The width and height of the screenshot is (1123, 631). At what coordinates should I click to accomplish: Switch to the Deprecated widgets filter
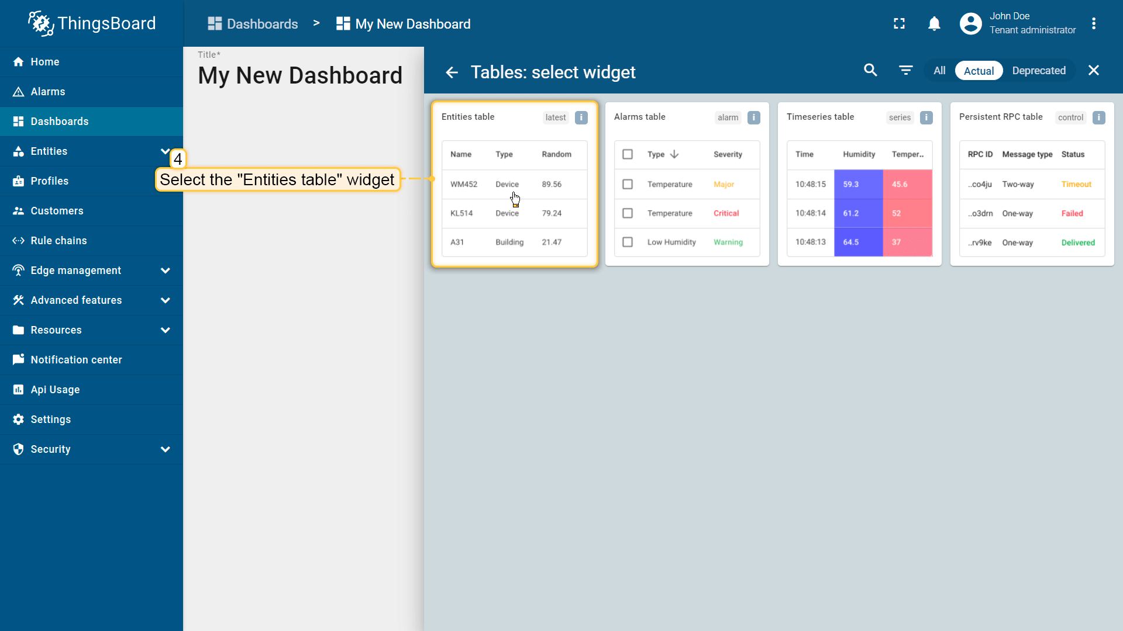(1039, 70)
